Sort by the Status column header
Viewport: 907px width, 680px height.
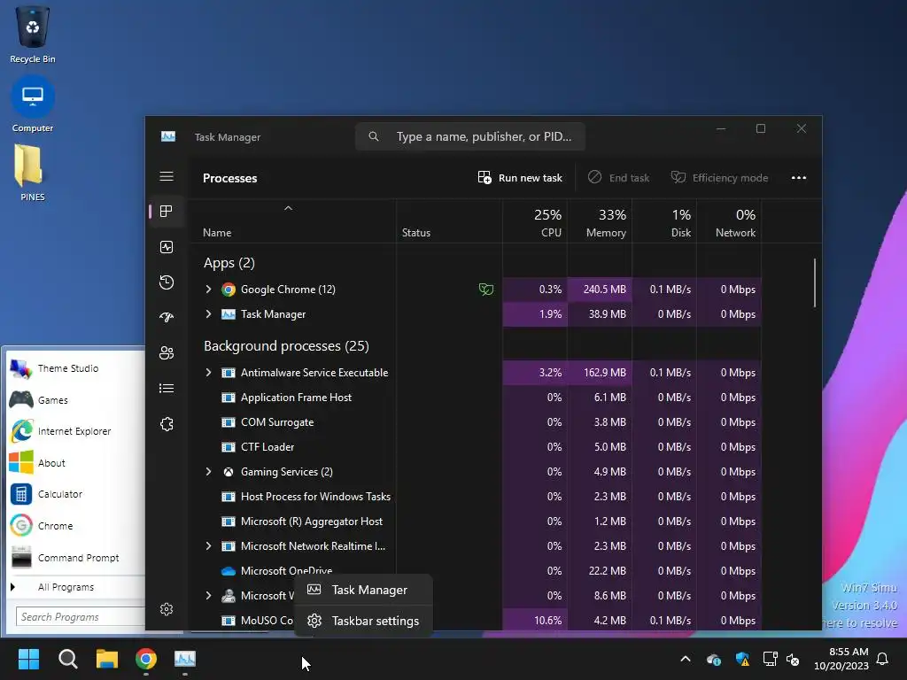click(x=449, y=222)
